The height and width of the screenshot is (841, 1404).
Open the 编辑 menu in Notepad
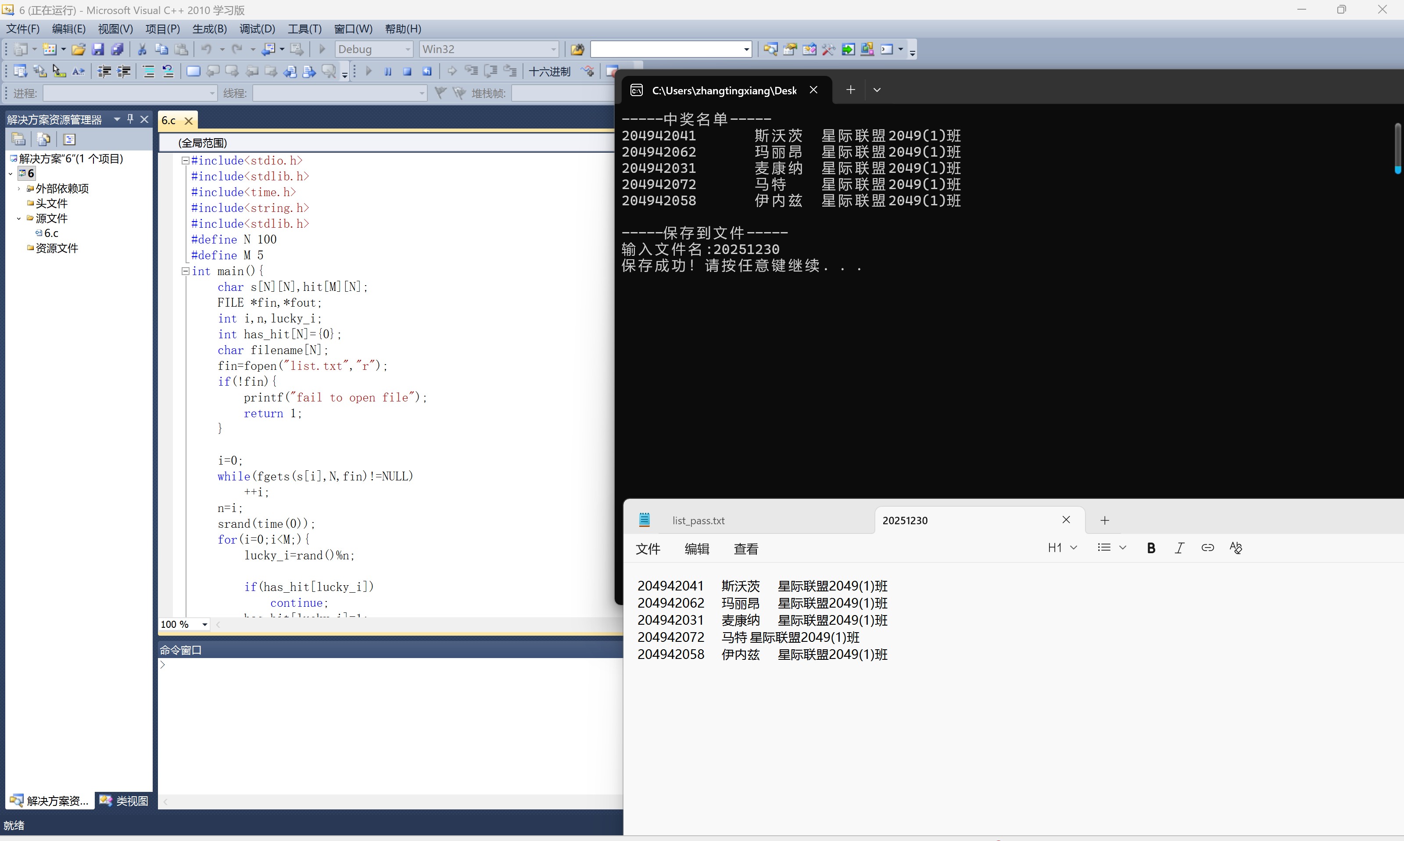coord(696,548)
